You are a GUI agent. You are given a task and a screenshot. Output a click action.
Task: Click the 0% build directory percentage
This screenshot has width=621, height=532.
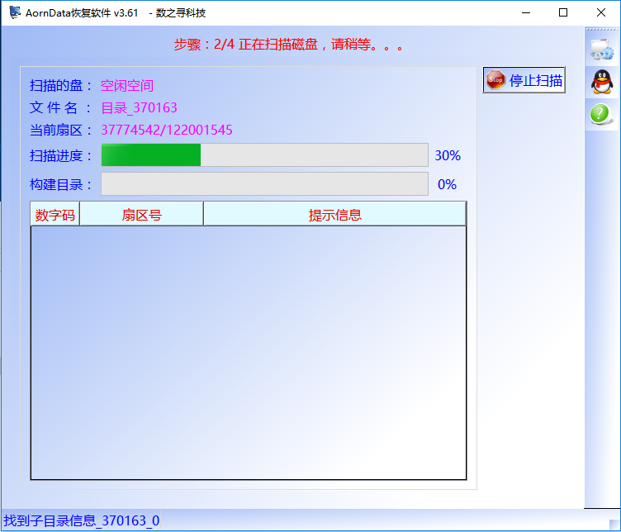click(x=447, y=184)
